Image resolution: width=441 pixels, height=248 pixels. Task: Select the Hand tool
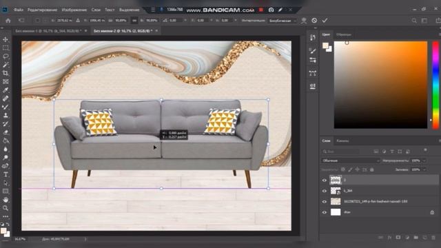[x=6, y=200]
